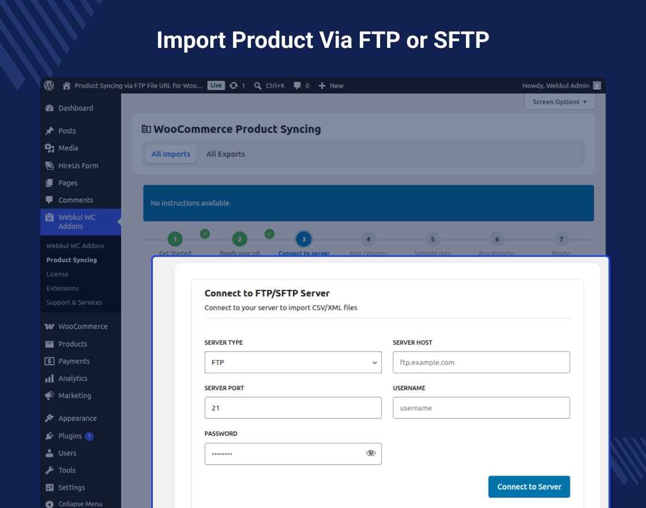Expand the Server Type dropdown
Image resolution: width=646 pixels, height=508 pixels.
tap(293, 363)
